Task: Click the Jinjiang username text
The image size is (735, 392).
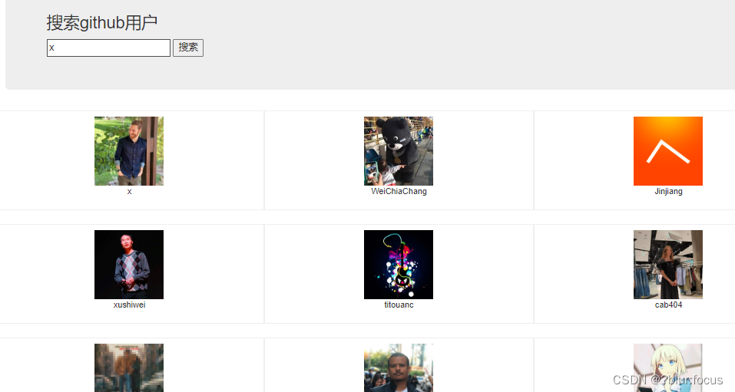Action: (668, 191)
